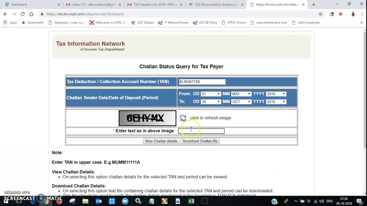Open IT Refund Process bookmark
Image resolution: width=367 pixels, height=206 pixels.
pos(173,23)
